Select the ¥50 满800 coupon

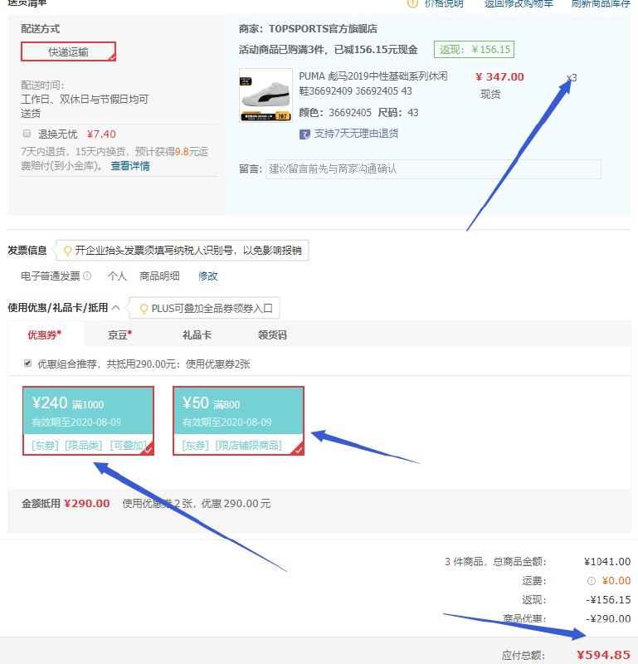238,421
